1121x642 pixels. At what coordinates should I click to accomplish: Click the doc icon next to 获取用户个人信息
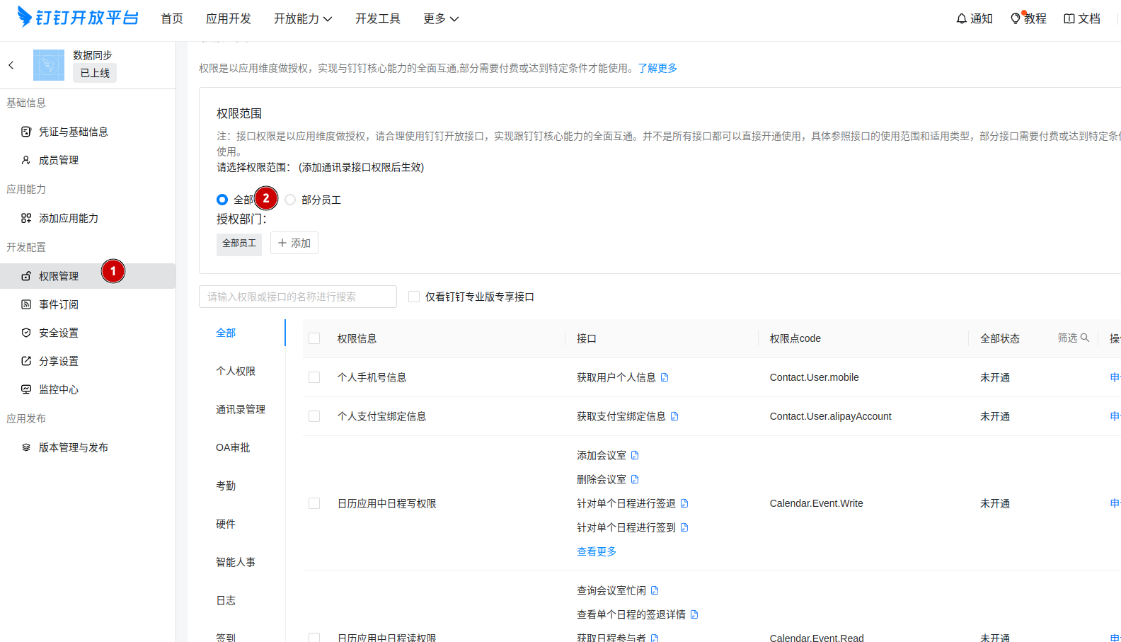coord(665,378)
